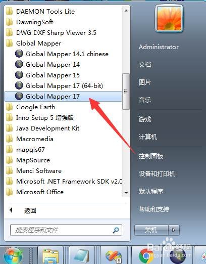The width and height of the screenshot is (206, 264).
Task: Click folder icon next to DAEMON Tools Lite
Action: 10,12
